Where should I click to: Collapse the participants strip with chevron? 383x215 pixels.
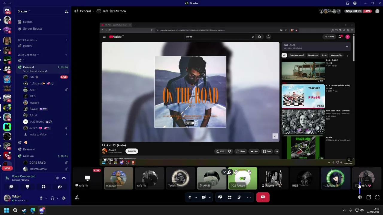click(224, 172)
